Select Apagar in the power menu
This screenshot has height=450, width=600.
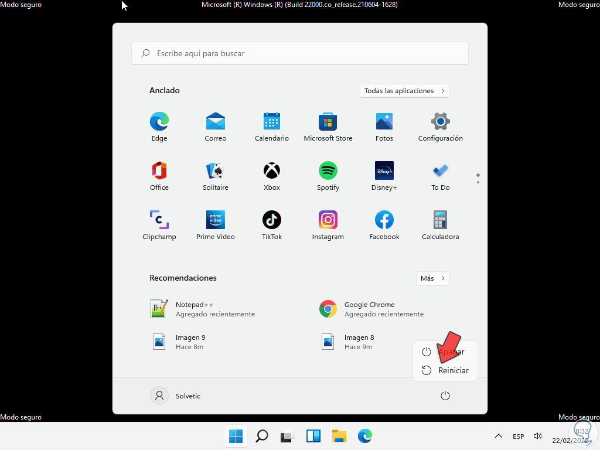pos(445,352)
